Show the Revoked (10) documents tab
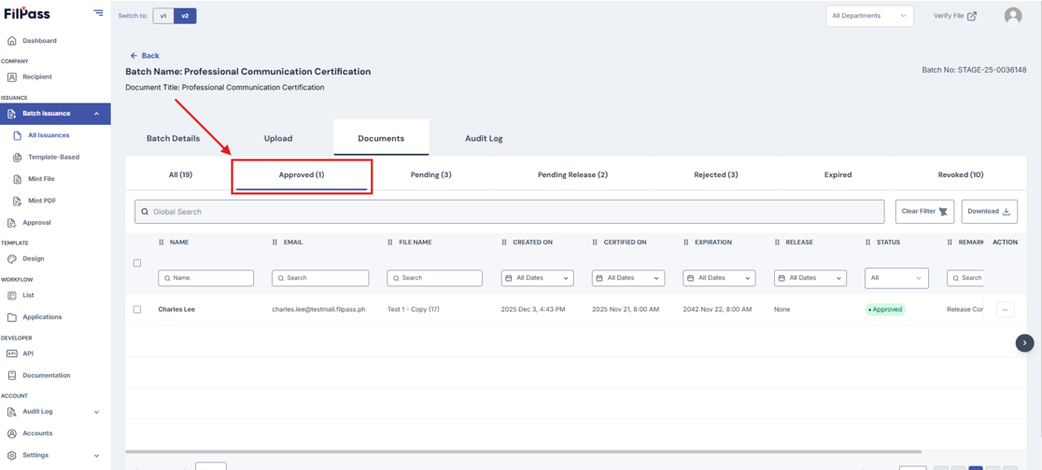1042x470 pixels. pyautogui.click(x=960, y=175)
